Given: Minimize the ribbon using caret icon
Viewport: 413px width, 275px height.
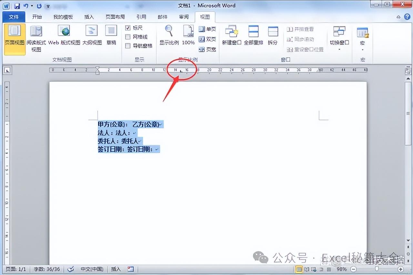Looking at the screenshot, I should pos(398,17).
